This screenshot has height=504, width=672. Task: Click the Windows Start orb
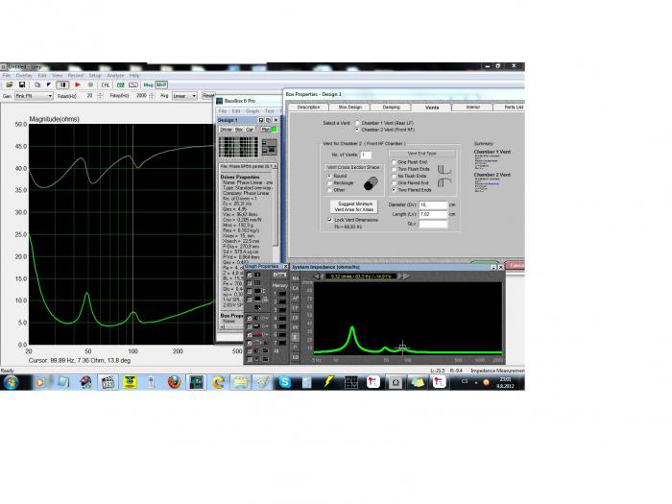click(11, 382)
